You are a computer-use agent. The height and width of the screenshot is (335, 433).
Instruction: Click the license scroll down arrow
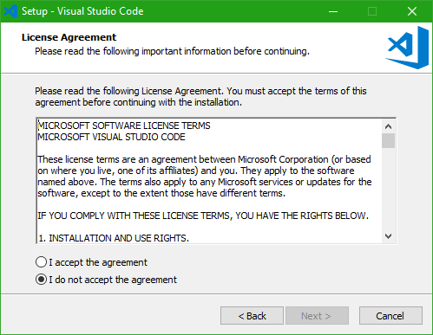pyautogui.click(x=388, y=236)
